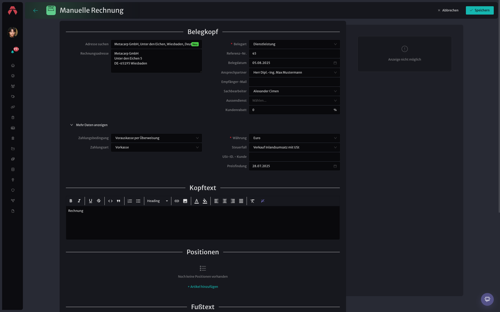Click the Adresse suchen field

click(x=156, y=44)
